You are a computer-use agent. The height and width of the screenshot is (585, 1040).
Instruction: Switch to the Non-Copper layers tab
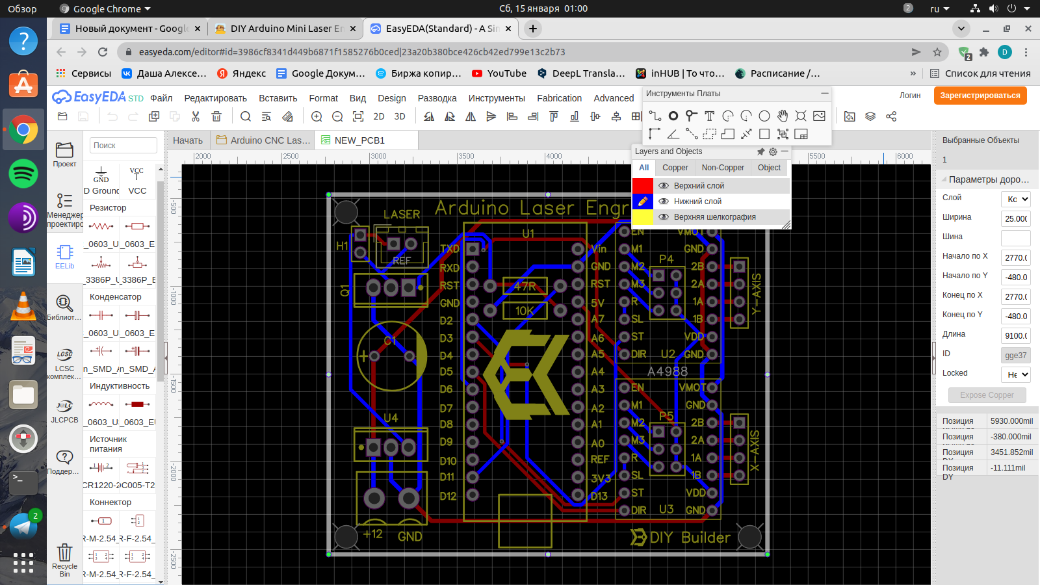pyautogui.click(x=723, y=168)
